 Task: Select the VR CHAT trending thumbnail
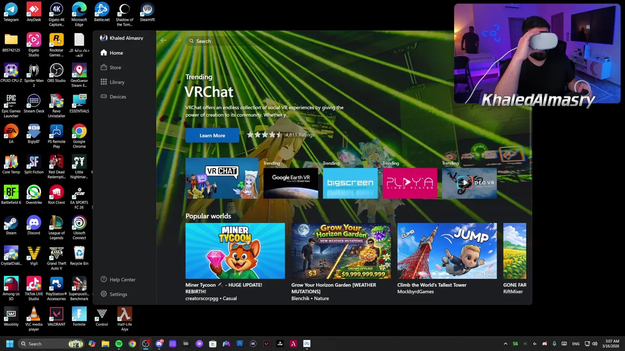coord(222,178)
